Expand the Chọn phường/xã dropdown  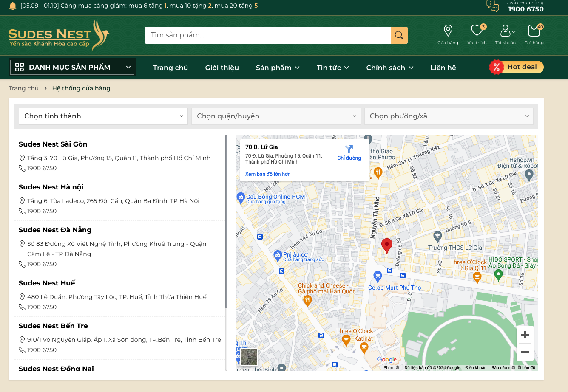click(x=449, y=116)
